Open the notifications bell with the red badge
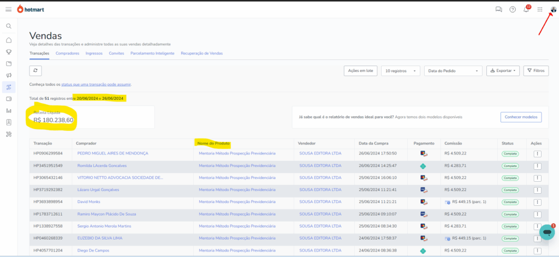The height and width of the screenshot is (257, 559). (x=527, y=9)
